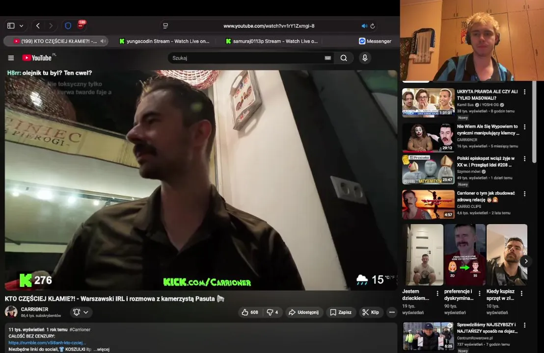Click the Szymon mówi channel name

[x=468, y=172]
